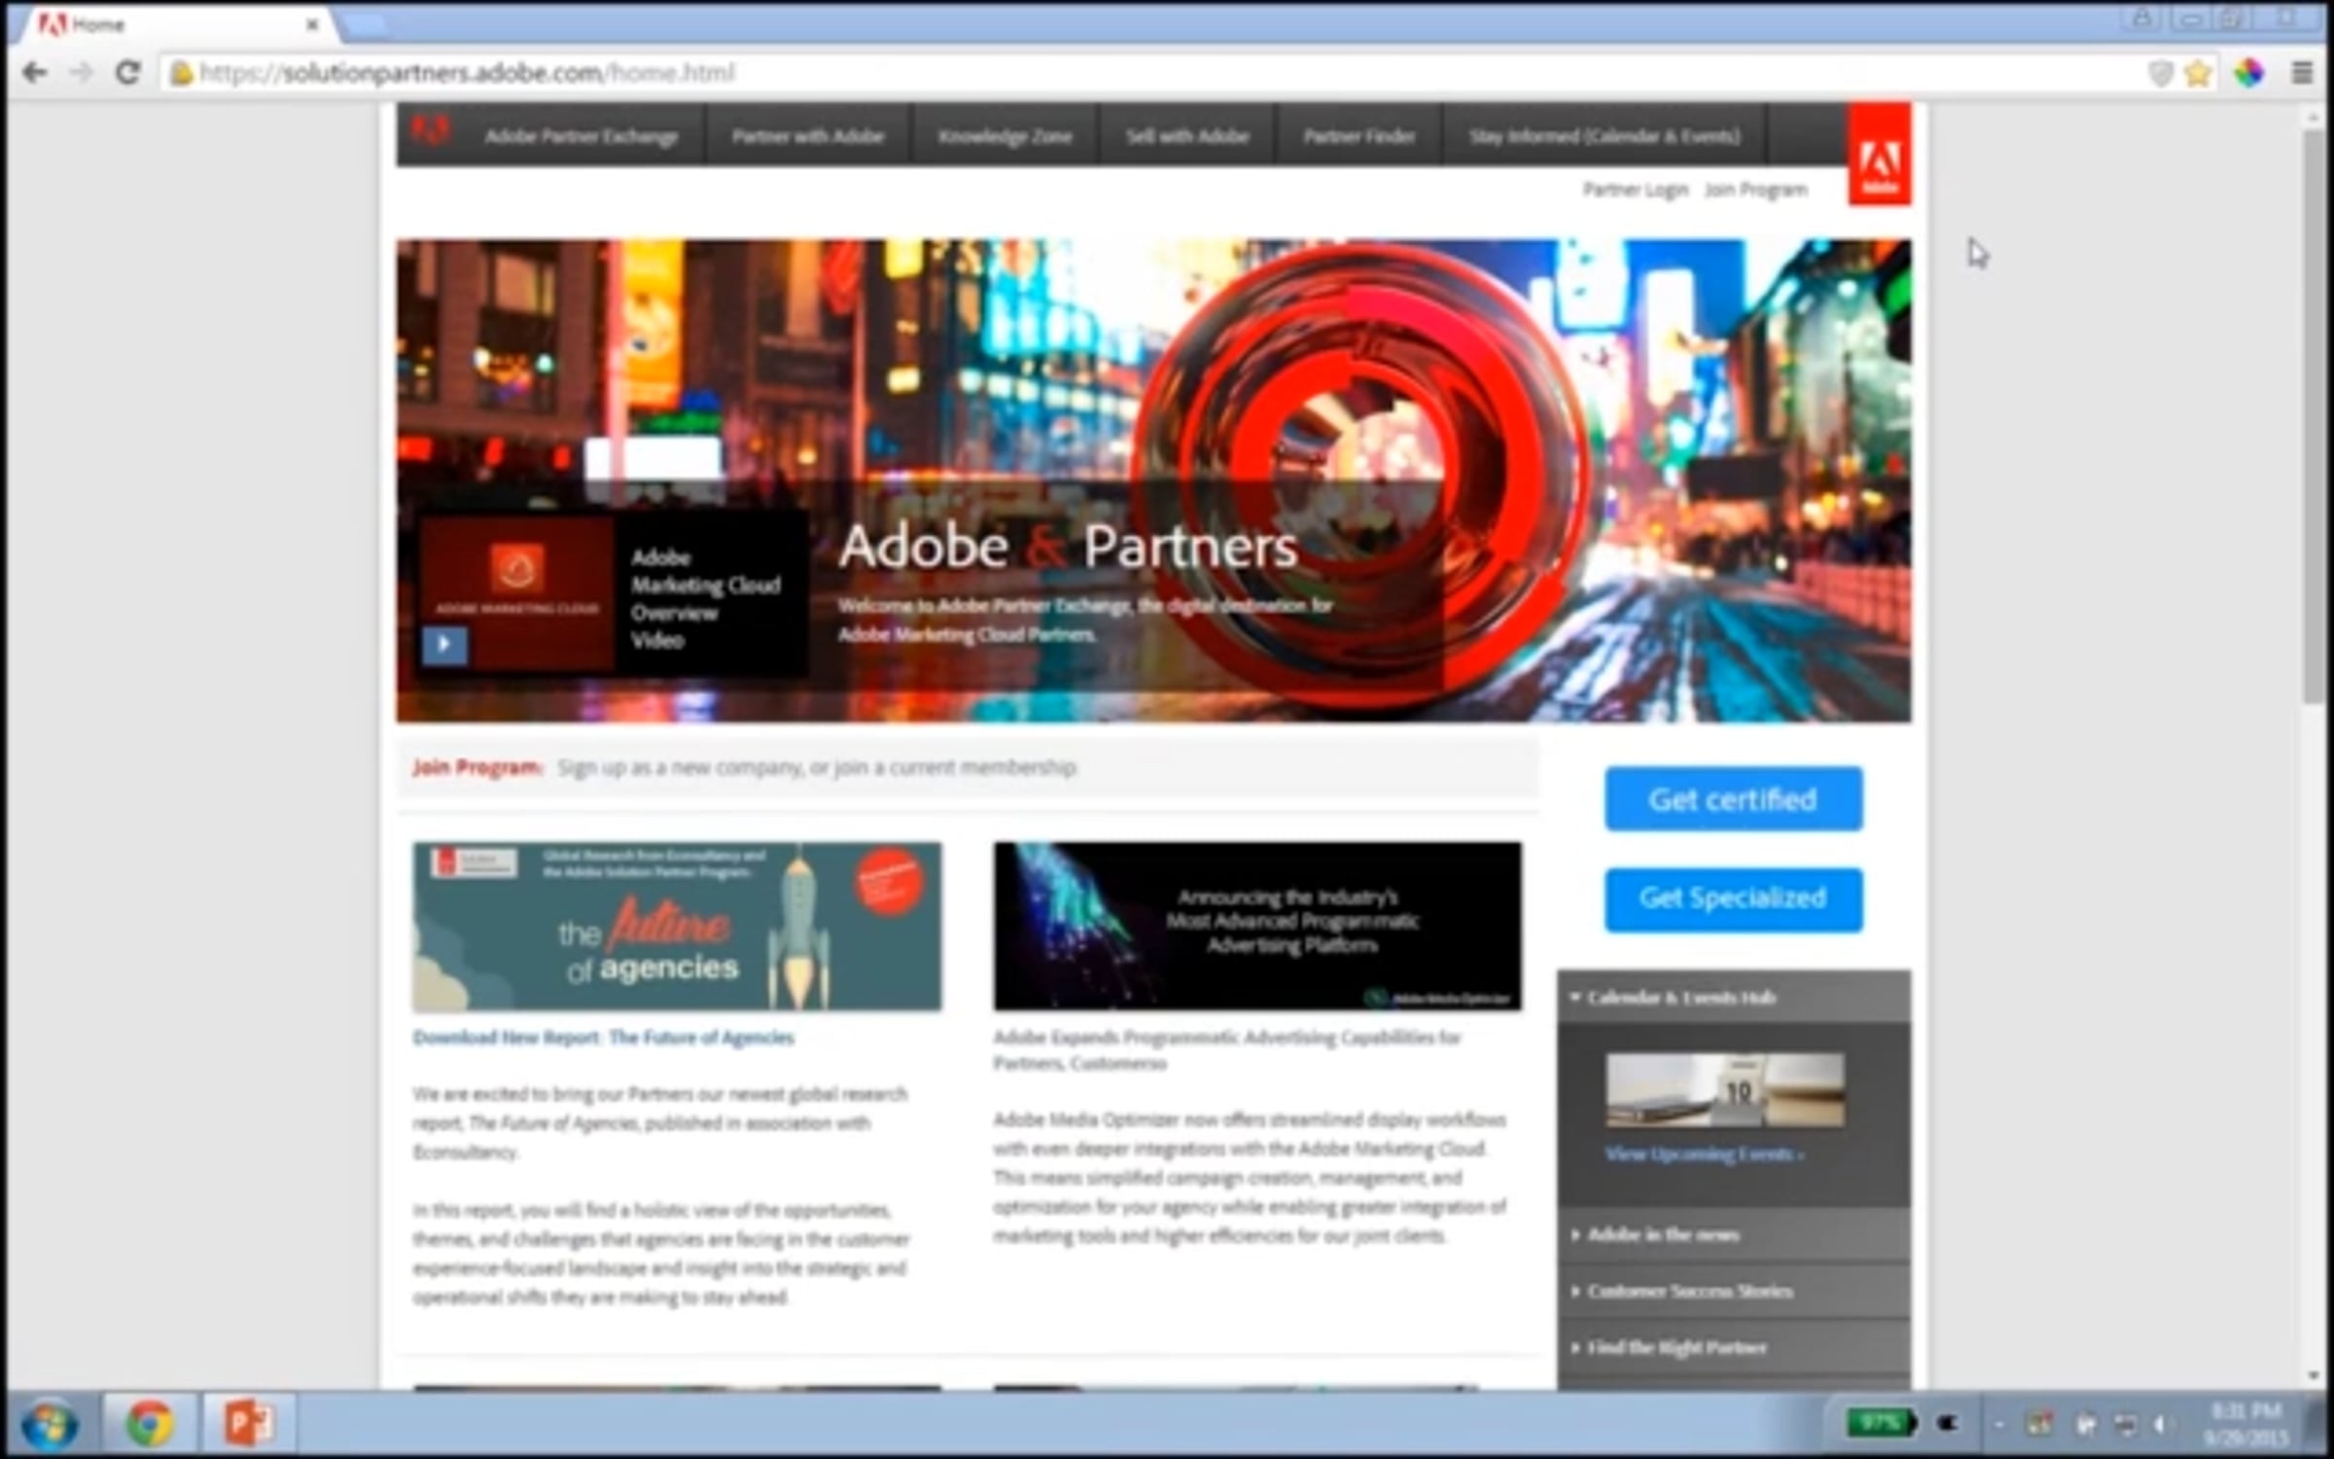2334x1459 pixels.
Task: Open the Chrome hamburger menu
Action: coord(2302,73)
